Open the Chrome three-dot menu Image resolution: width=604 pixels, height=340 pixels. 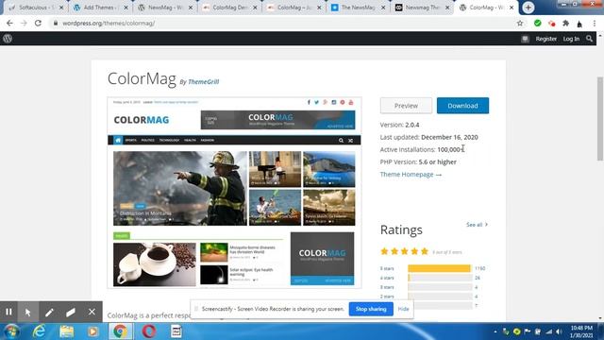coord(595,23)
